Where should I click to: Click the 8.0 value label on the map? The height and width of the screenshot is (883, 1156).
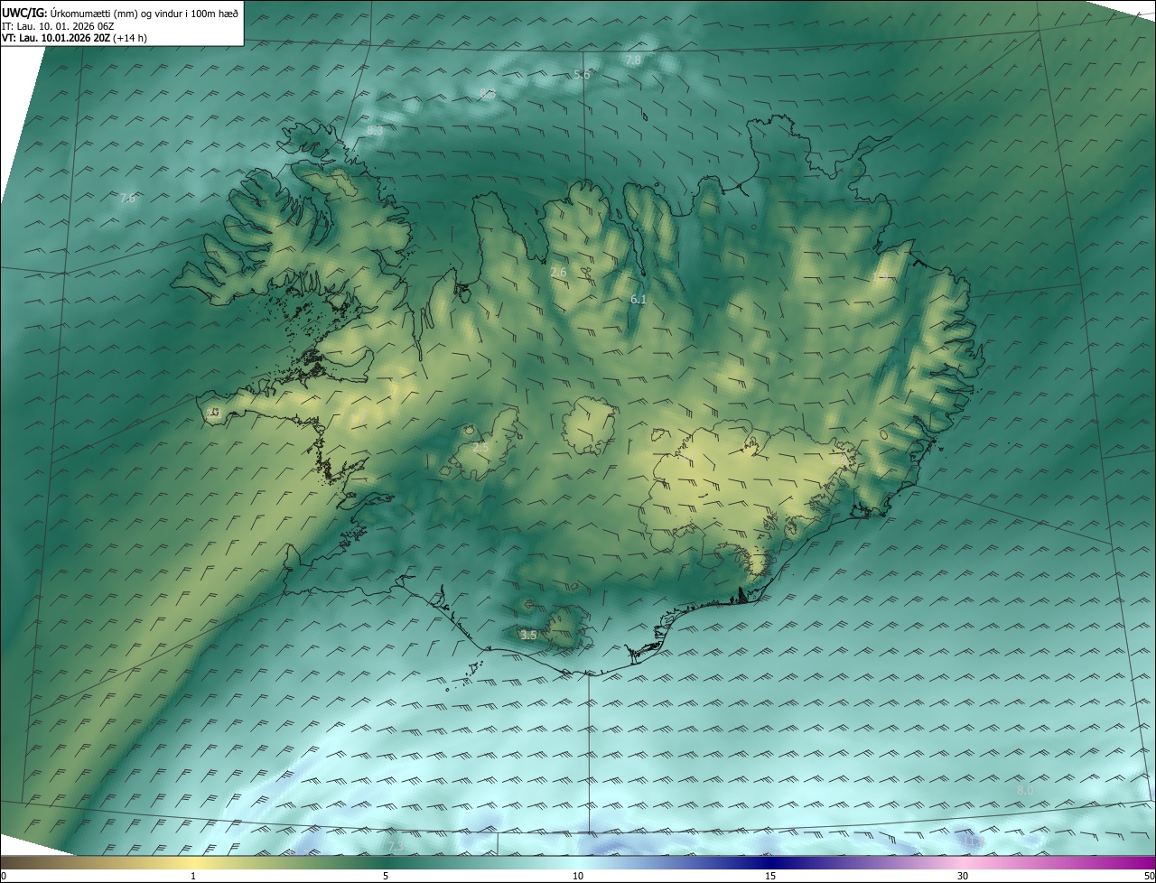1025,790
